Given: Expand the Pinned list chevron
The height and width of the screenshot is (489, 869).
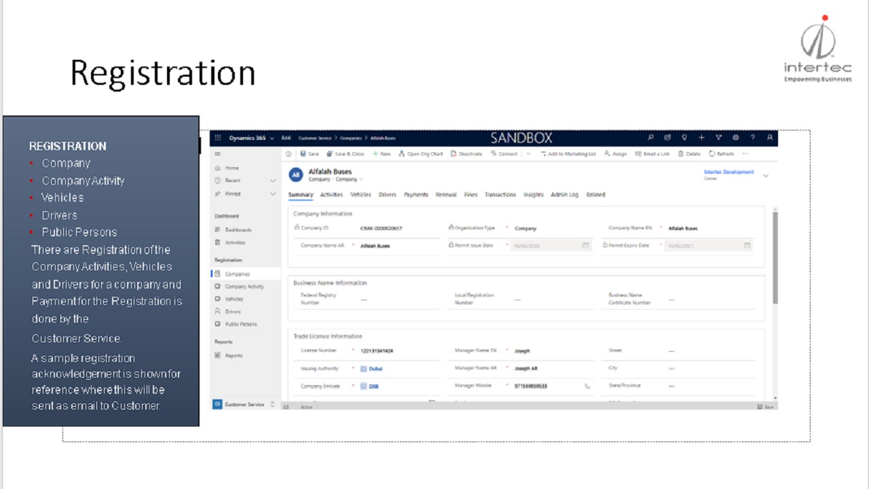Looking at the screenshot, I should 273,194.
